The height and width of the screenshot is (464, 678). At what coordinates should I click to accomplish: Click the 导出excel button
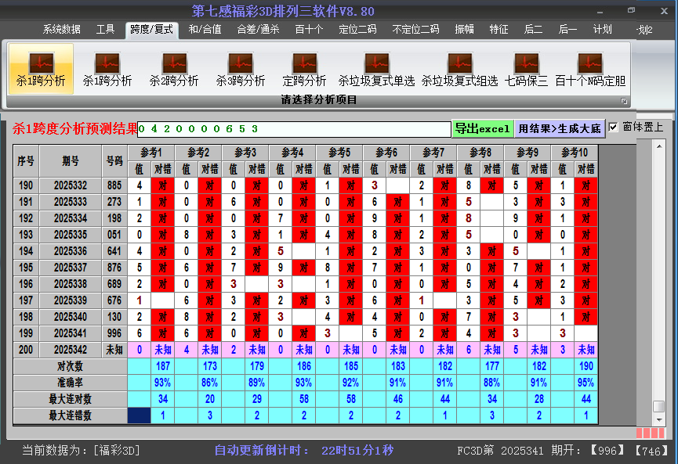pos(482,128)
